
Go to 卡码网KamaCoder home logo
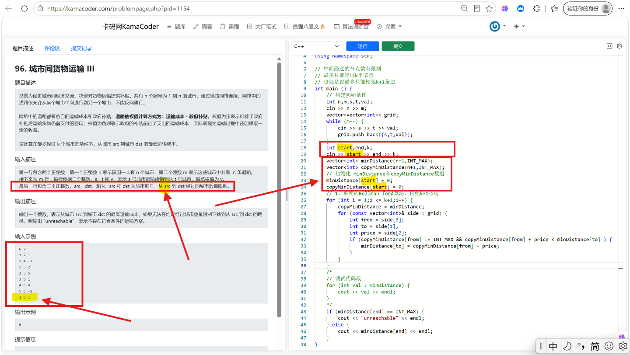click(x=130, y=27)
